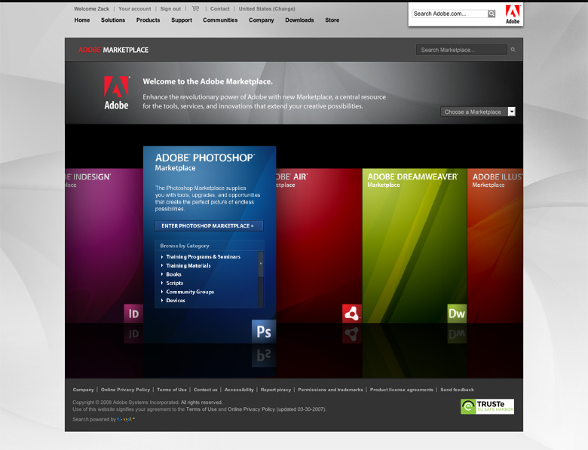Click the Dreamweaver Dw product icon
Image resolution: width=588 pixels, height=450 pixels.
coord(457,314)
